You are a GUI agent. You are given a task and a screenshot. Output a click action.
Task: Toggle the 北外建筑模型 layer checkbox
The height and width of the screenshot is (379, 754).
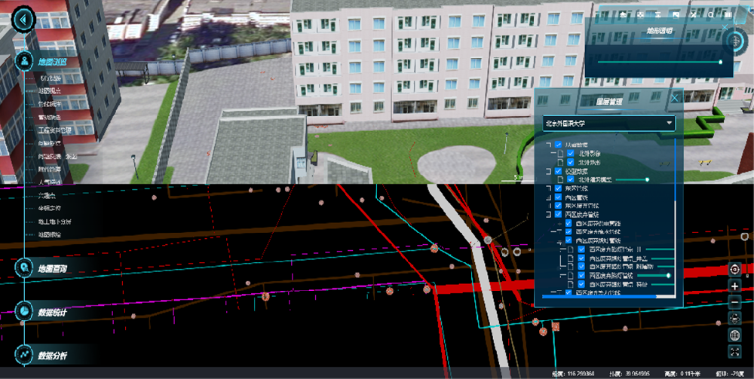tap(571, 180)
